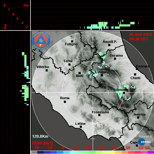Click the radar center crosshair
This screenshot has width=154, height=154.
click(93, 92)
